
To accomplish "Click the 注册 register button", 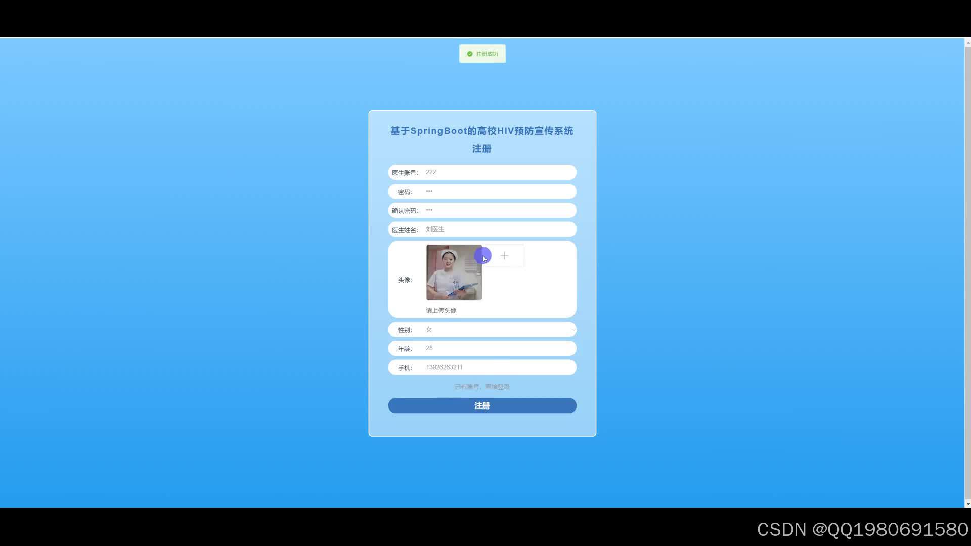I will 481,405.
